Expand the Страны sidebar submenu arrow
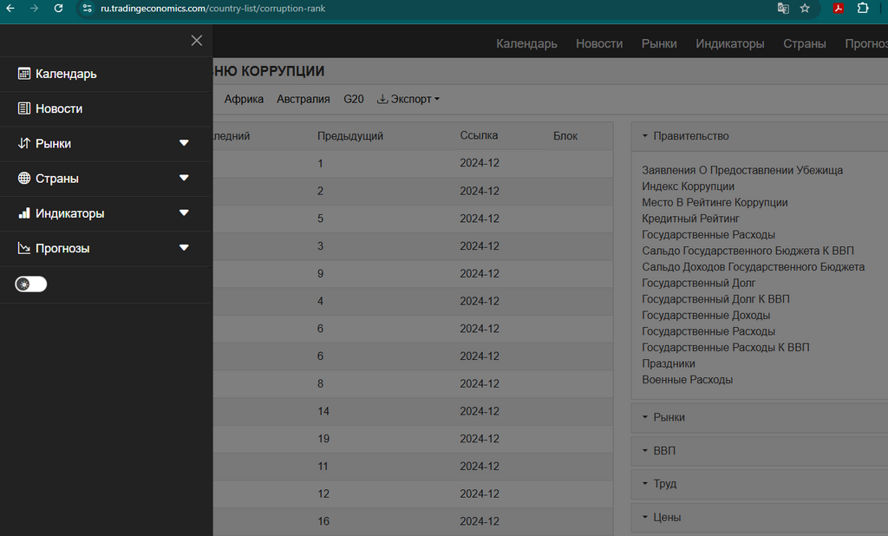 [x=184, y=178]
